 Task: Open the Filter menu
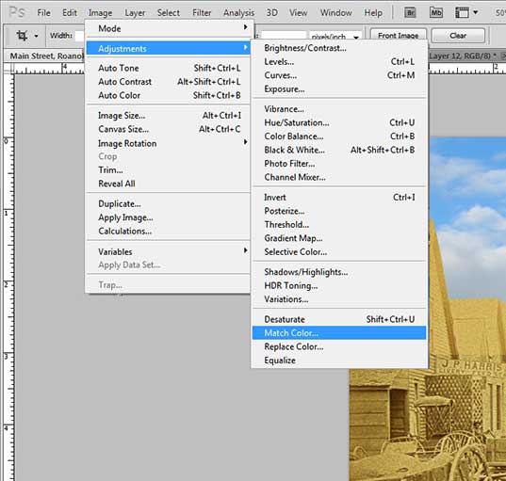[x=202, y=13]
